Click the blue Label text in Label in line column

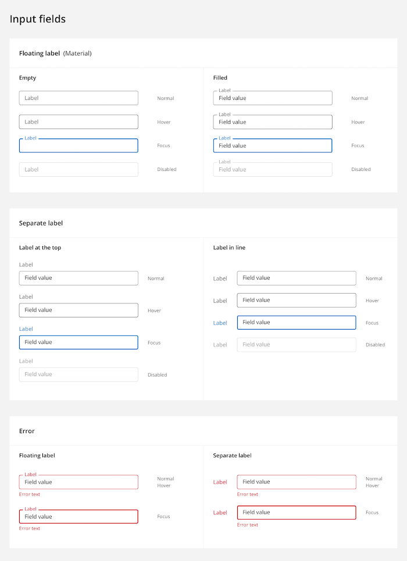tap(220, 322)
